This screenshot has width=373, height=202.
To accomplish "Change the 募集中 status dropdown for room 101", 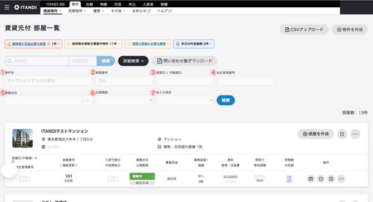I will pos(142,176).
